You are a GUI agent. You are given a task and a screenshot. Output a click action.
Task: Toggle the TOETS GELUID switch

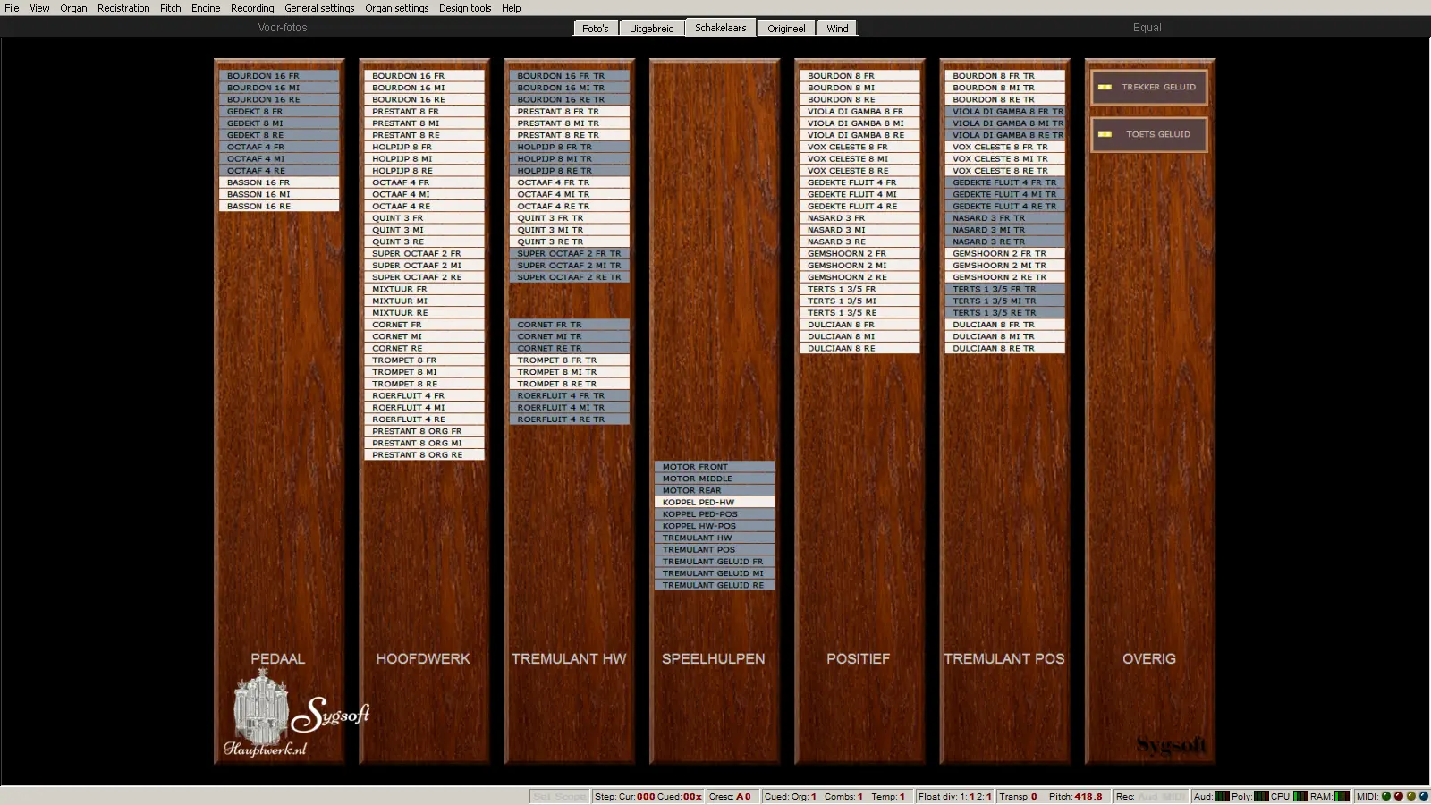pyautogui.click(x=1148, y=134)
